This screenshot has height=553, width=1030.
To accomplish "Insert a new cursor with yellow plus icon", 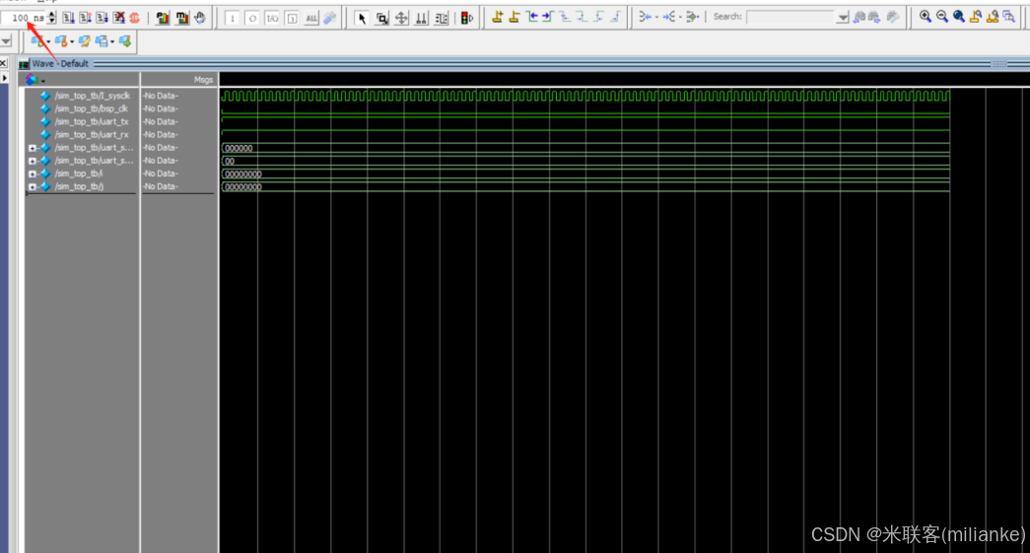I will [498, 17].
